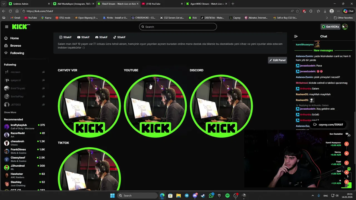Open Telegram from the taskbar

coord(187,196)
